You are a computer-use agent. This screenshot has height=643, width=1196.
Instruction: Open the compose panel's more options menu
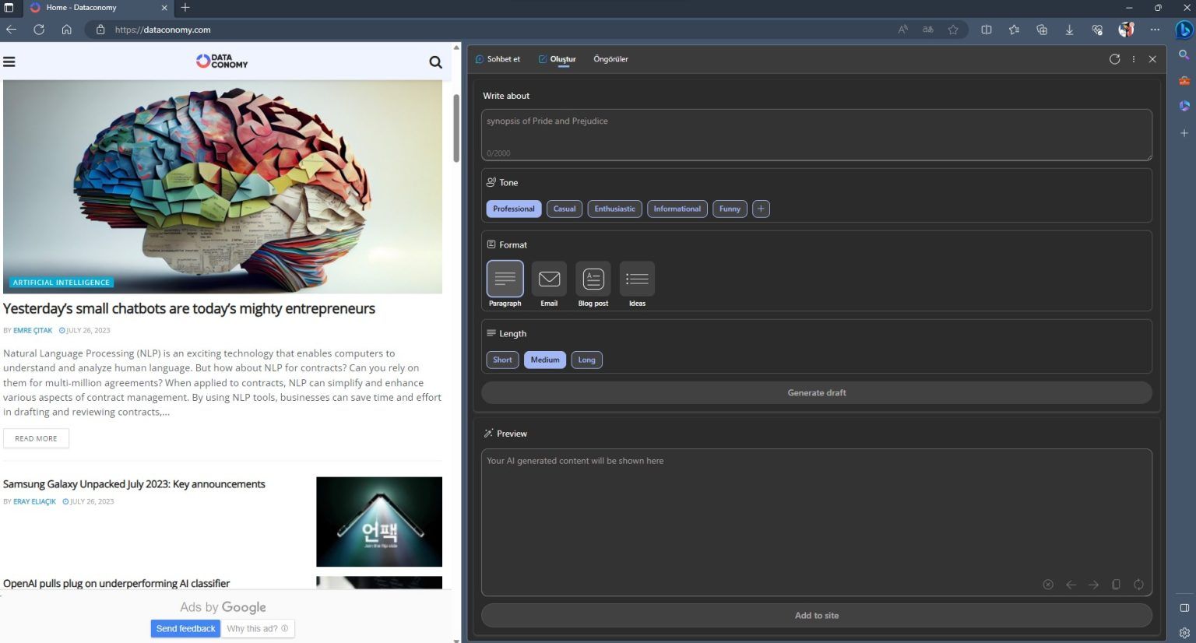tap(1133, 58)
